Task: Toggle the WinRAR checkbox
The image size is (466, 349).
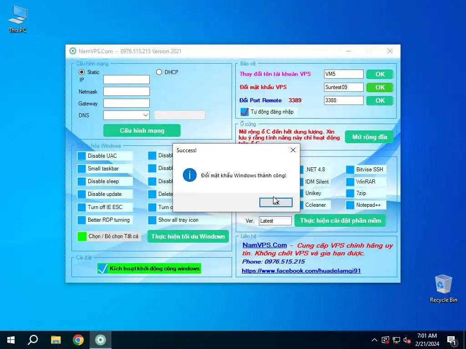Action: click(350, 182)
